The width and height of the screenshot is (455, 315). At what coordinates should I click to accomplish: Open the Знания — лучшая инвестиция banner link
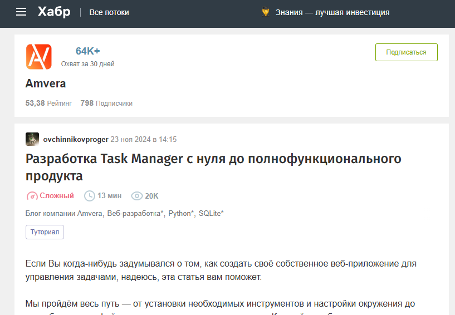click(332, 12)
